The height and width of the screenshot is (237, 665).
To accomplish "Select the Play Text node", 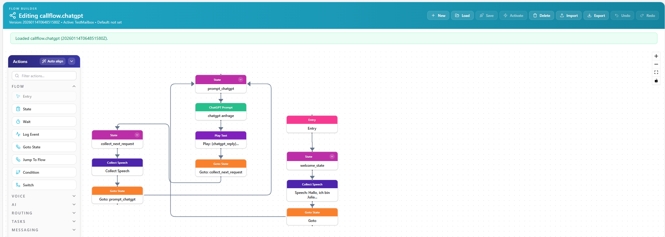I will tap(221, 140).
